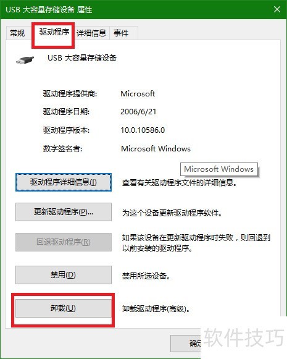Click 更新驱动程序(P)... button
This screenshot has height=359, width=287.
click(64, 212)
